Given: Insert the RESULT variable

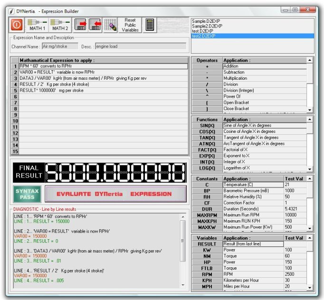Looking at the screenshot, I should click(207, 244).
